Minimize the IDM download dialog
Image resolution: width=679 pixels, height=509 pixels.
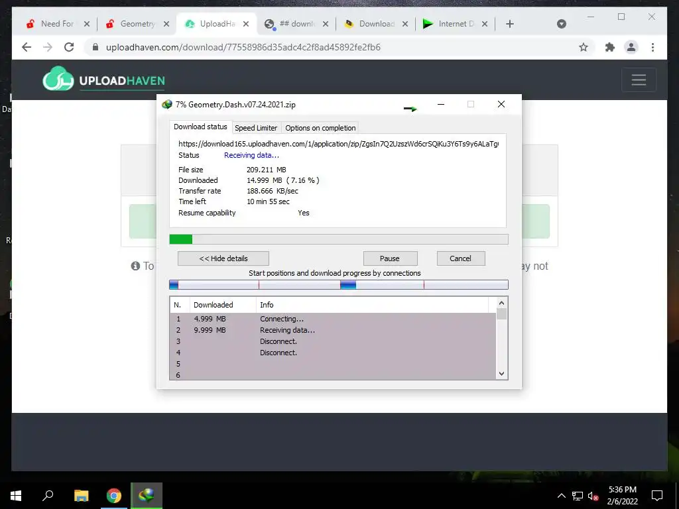pos(441,104)
